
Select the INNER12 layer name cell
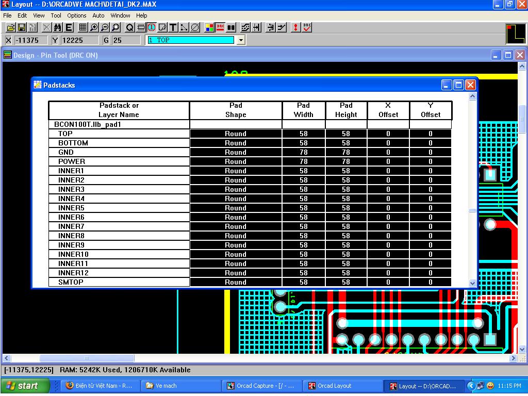(x=119, y=273)
